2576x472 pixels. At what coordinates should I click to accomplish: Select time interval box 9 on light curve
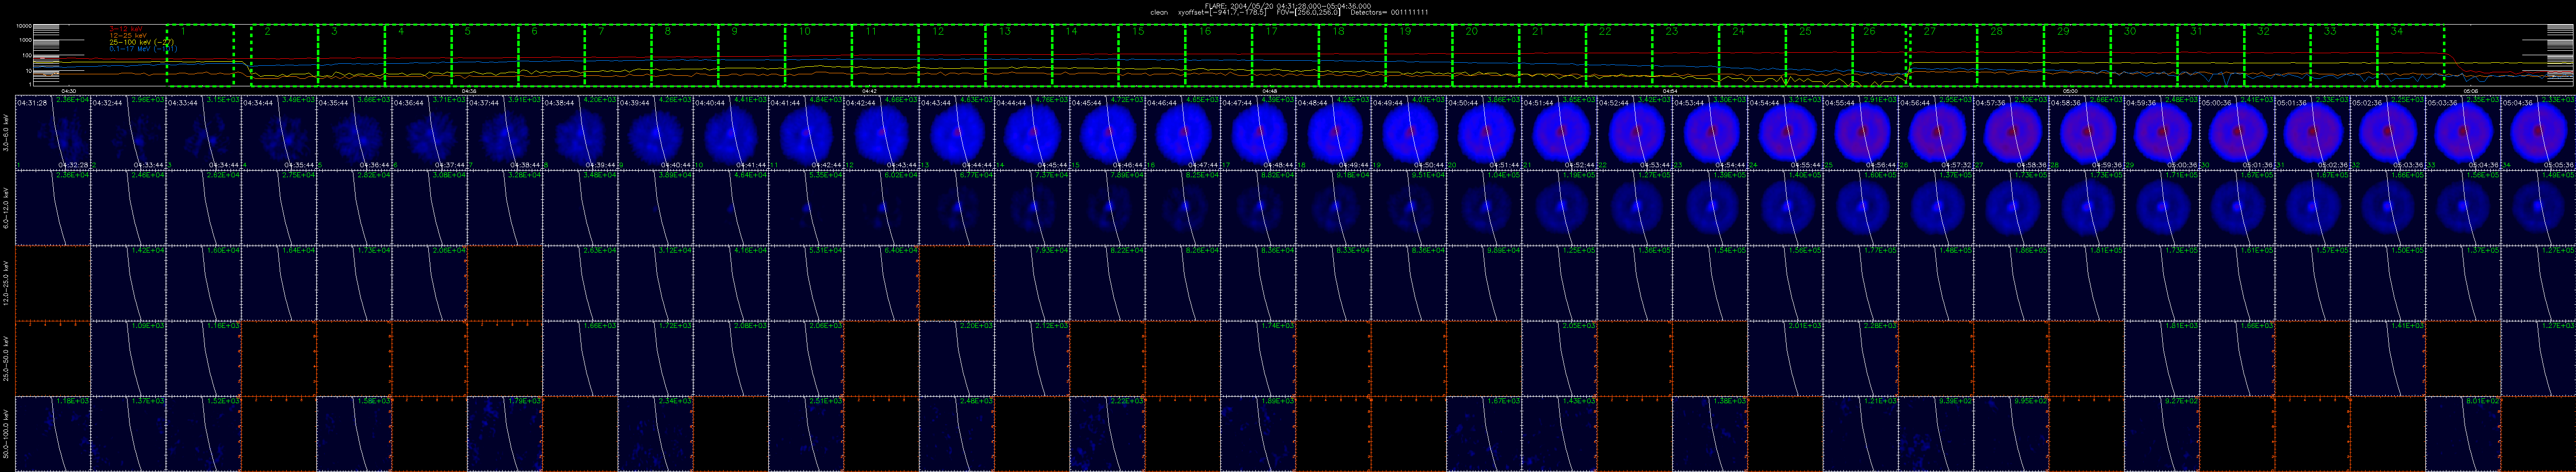pos(751,55)
